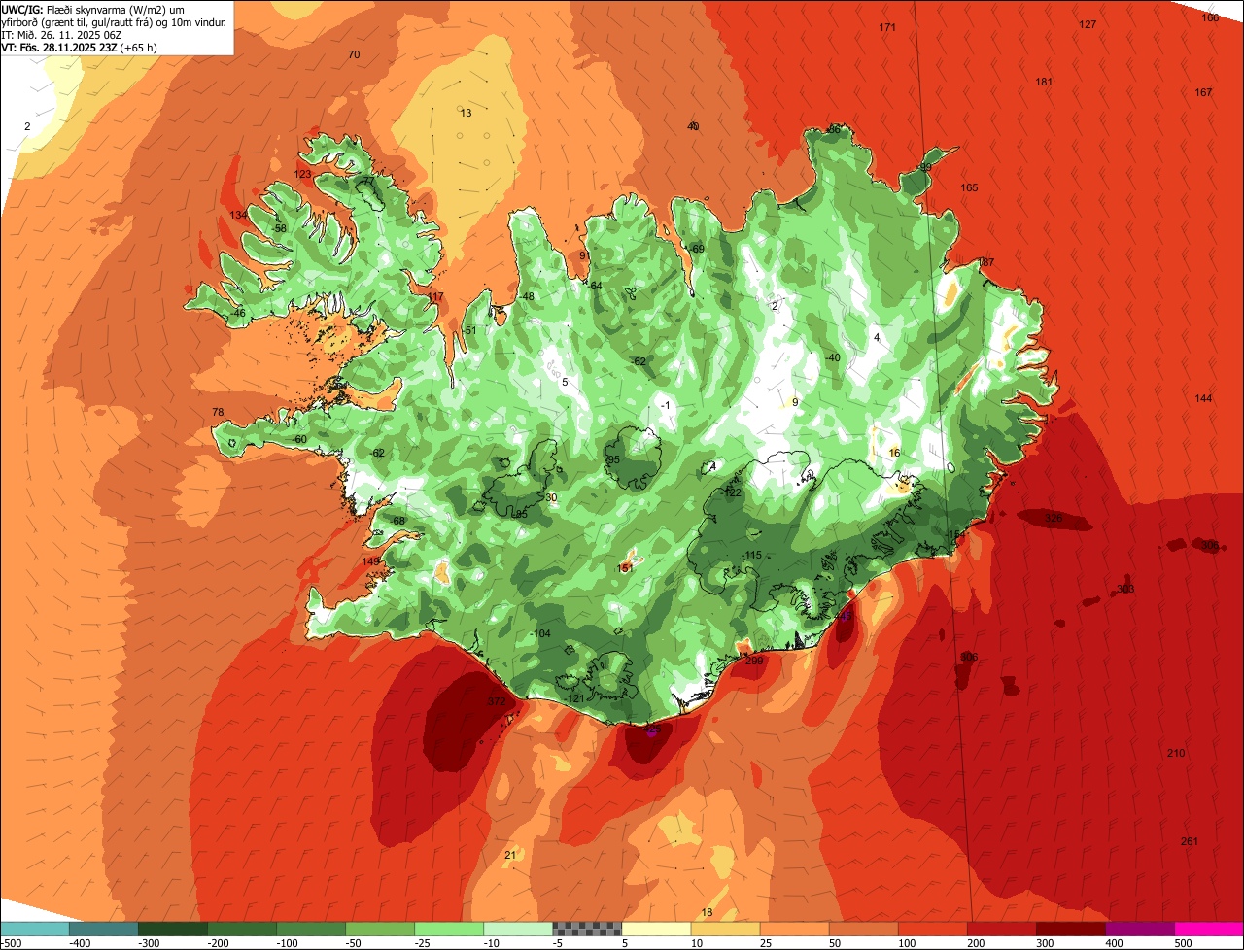Select the -115 value on the southeast glacier

click(x=751, y=555)
